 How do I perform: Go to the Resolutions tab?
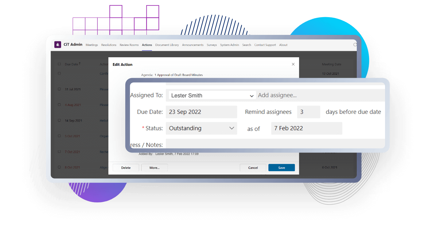click(109, 45)
